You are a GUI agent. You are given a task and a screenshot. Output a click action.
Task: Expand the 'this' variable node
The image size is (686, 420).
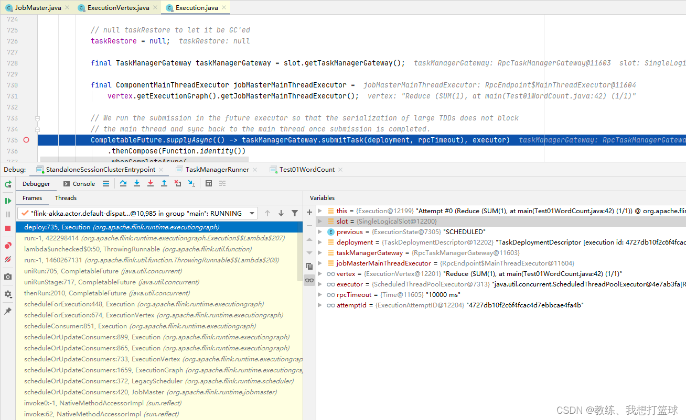tap(320, 211)
